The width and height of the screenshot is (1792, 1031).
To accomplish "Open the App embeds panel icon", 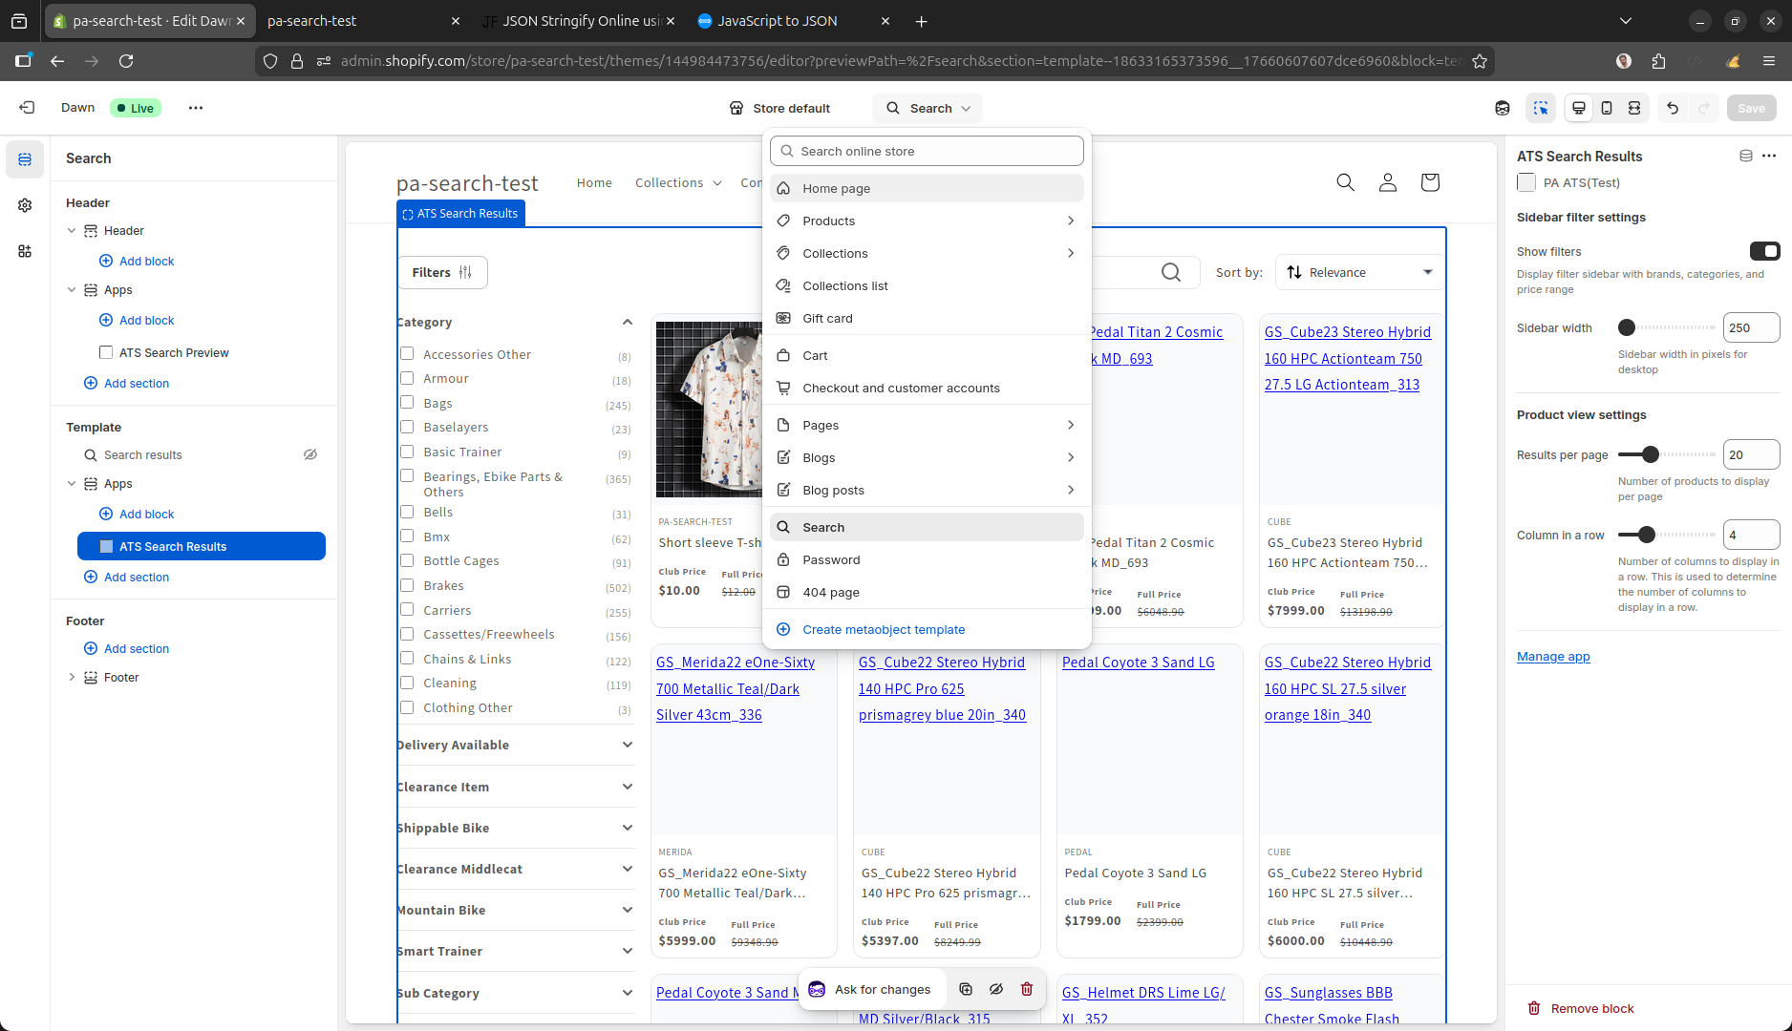I will tap(25, 252).
